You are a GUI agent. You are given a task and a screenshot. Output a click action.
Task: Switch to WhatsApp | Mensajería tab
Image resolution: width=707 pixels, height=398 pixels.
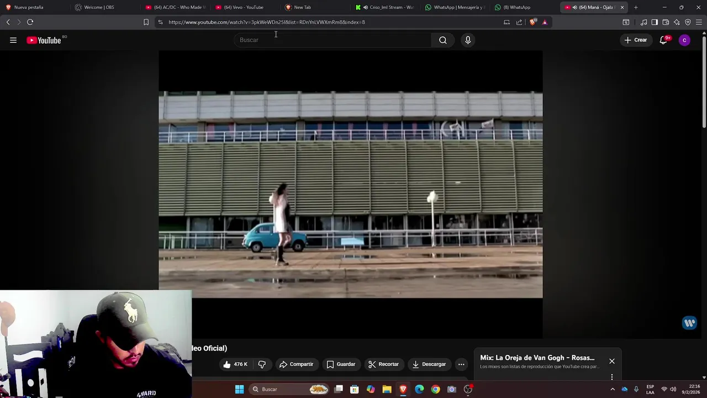pyautogui.click(x=454, y=7)
